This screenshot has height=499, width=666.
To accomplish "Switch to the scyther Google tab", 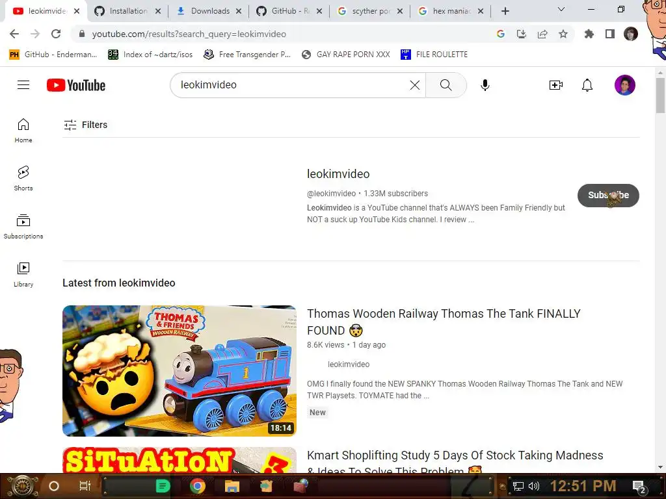I will (x=369, y=11).
